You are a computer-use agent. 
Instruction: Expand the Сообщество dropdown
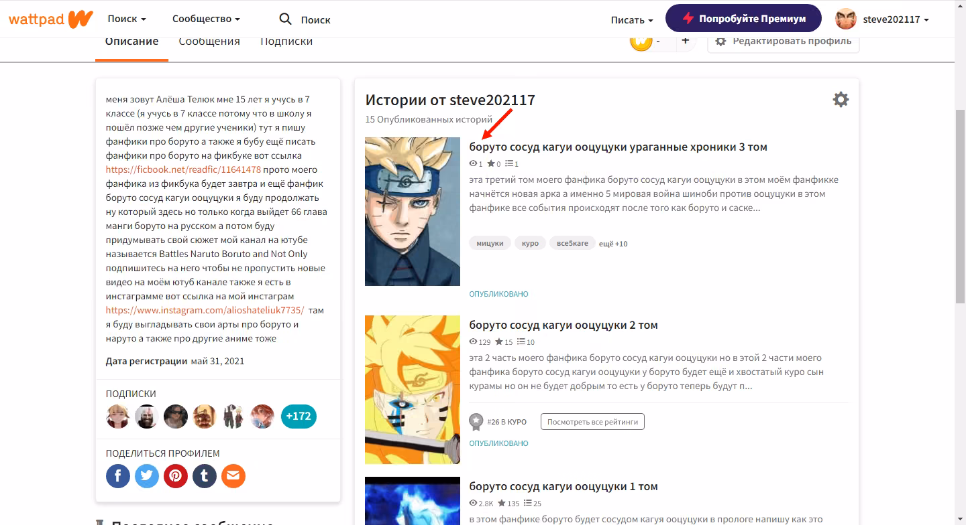point(206,19)
